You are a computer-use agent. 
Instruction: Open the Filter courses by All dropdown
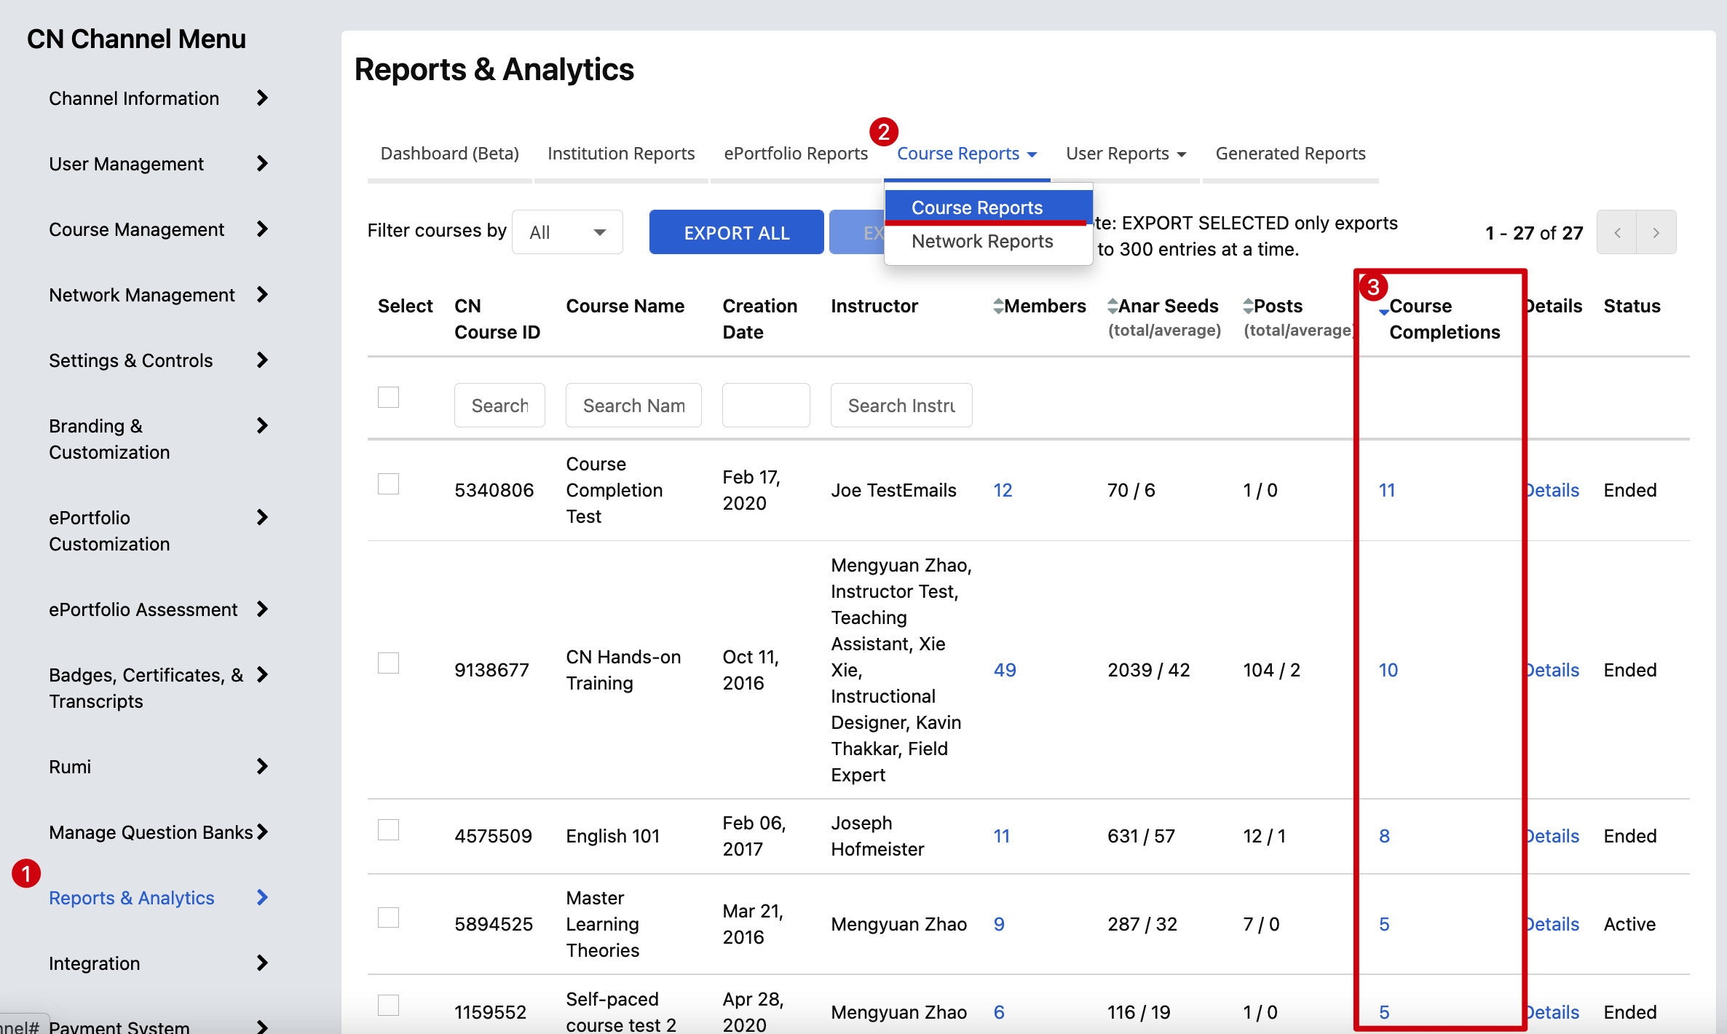coord(567,232)
